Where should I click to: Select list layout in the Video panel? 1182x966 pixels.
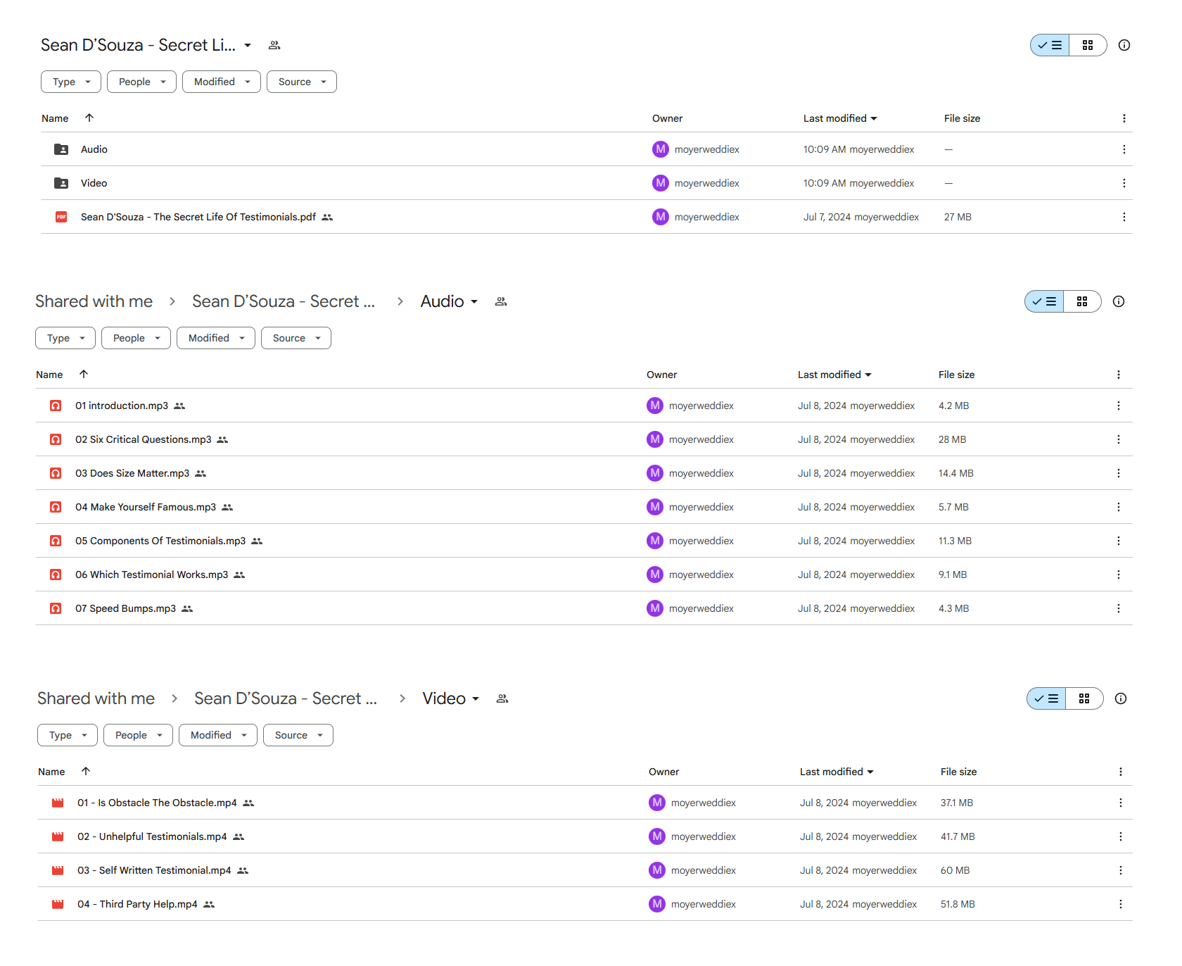click(1046, 698)
